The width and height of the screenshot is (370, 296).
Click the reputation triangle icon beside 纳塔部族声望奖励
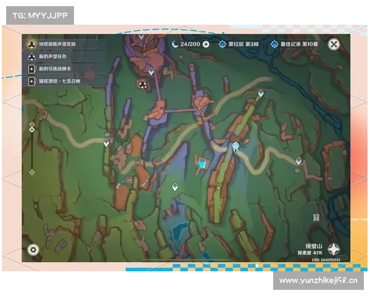point(31,44)
